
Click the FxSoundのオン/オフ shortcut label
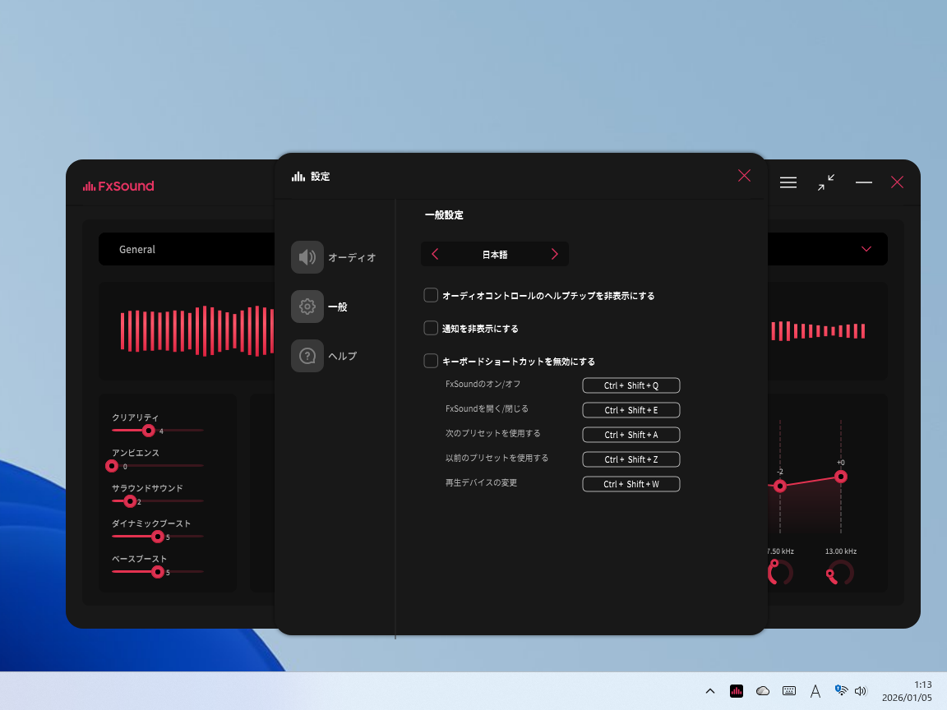click(483, 384)
